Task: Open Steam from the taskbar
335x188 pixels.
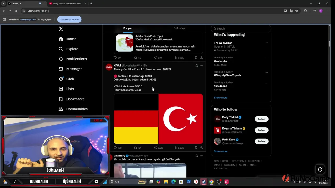Action: [x=204, y=182]
